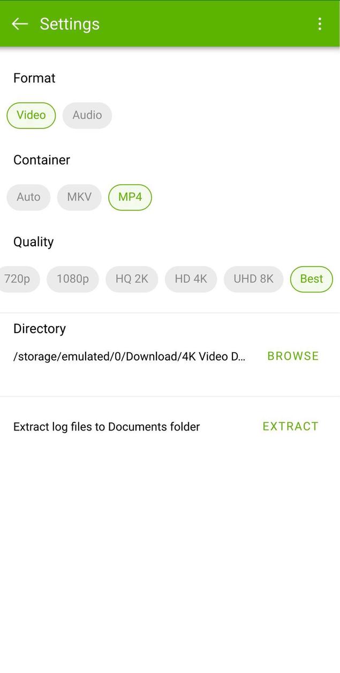Select the Best quality chip
This screenshot has width=340, height=673.
point(311,279)
